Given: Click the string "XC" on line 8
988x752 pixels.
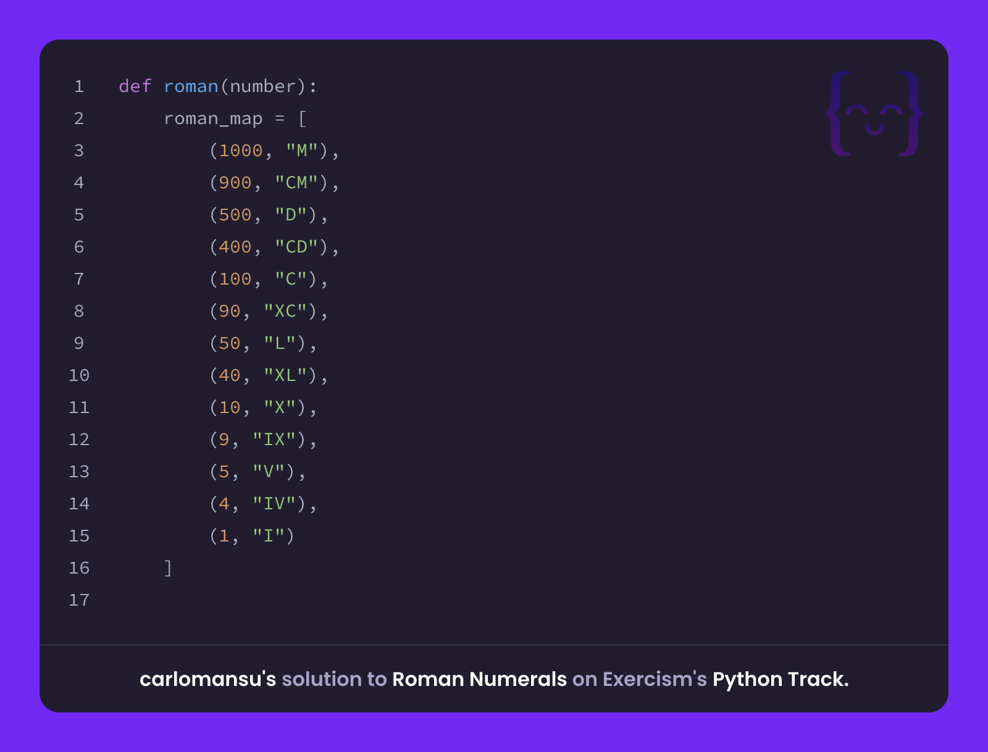Looking at the screenshot, I should coord(285,311).
